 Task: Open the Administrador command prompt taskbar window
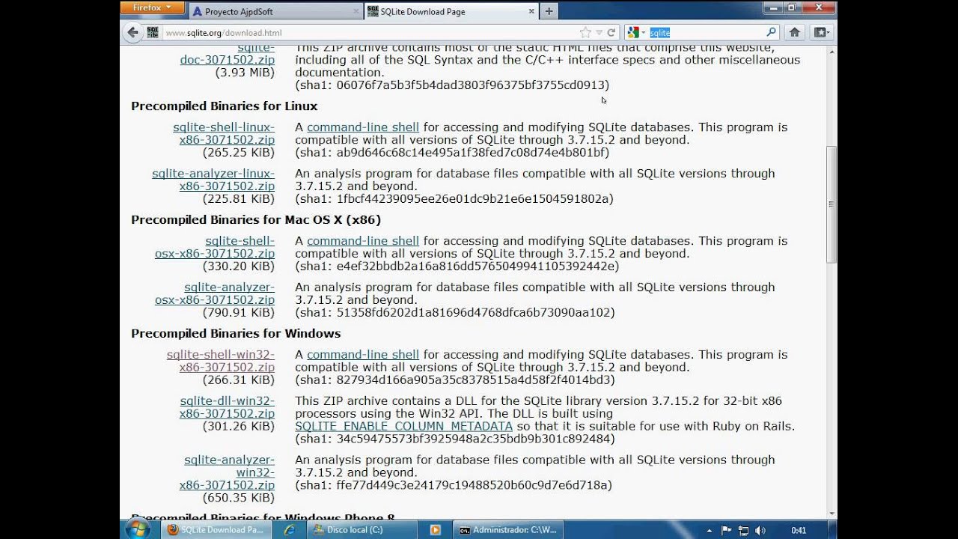click(509, 530)
